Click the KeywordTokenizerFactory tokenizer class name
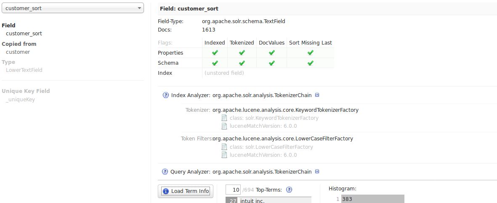The height and width of the screenshot is (203, 497). click(285, 110)
